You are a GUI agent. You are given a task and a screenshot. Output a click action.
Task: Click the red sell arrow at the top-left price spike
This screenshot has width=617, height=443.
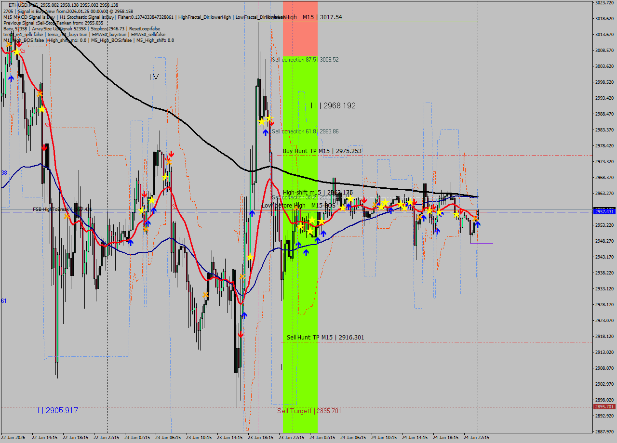pos(19,45)
